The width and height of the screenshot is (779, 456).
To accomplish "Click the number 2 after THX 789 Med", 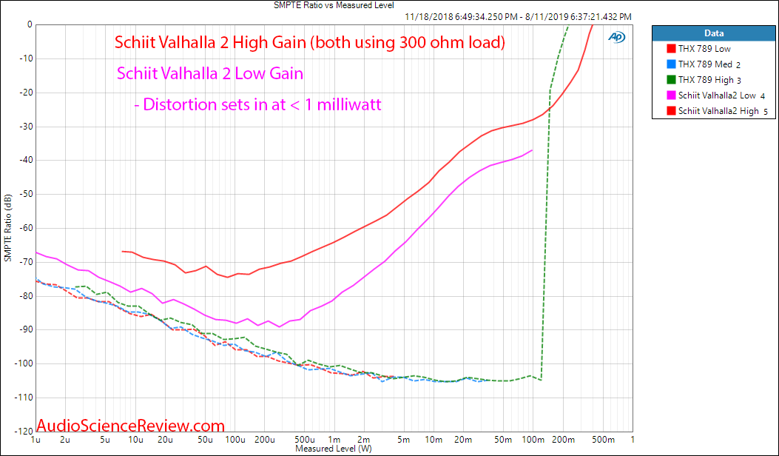I will coord(738,65).
